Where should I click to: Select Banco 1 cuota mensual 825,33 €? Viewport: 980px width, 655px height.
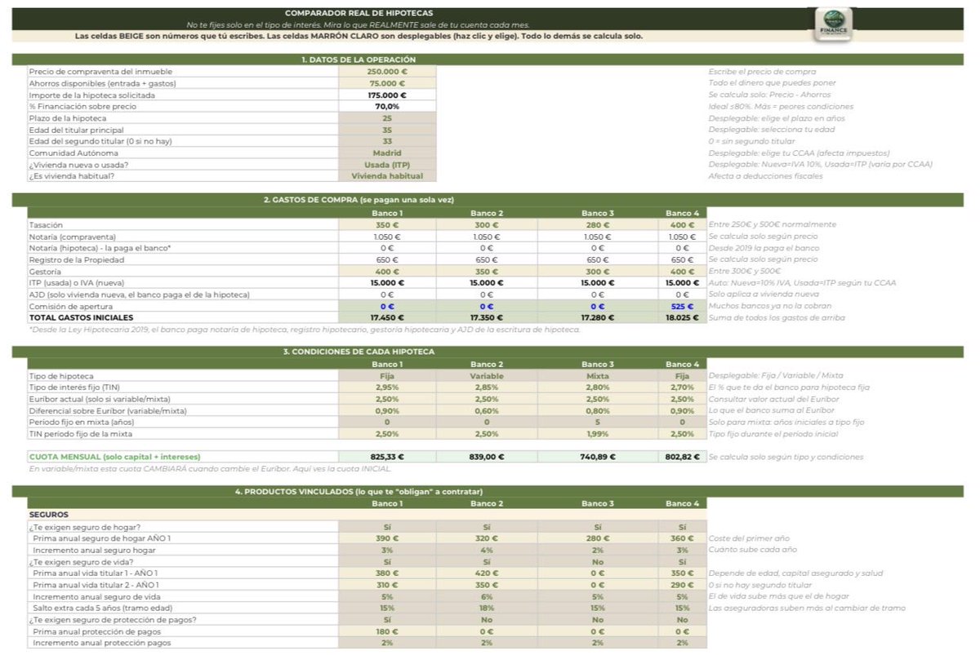point(387,457)
